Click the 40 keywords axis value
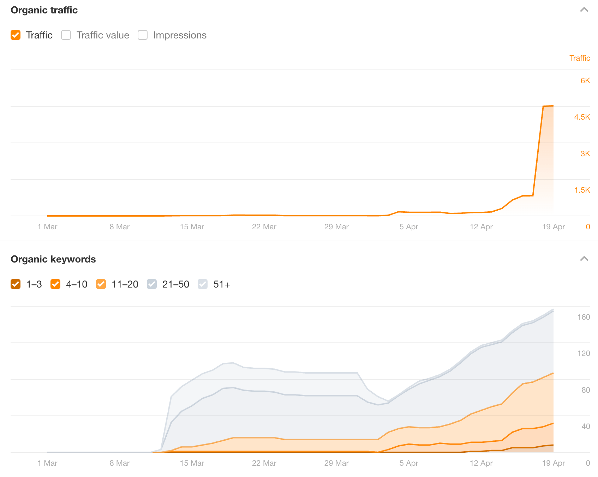The width and height of the screenshot is (598, 477). tap(586, 427)
